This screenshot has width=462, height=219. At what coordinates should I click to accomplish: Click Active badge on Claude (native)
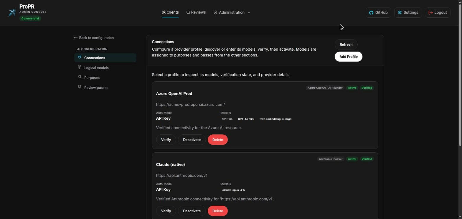(x=352, y=159)
